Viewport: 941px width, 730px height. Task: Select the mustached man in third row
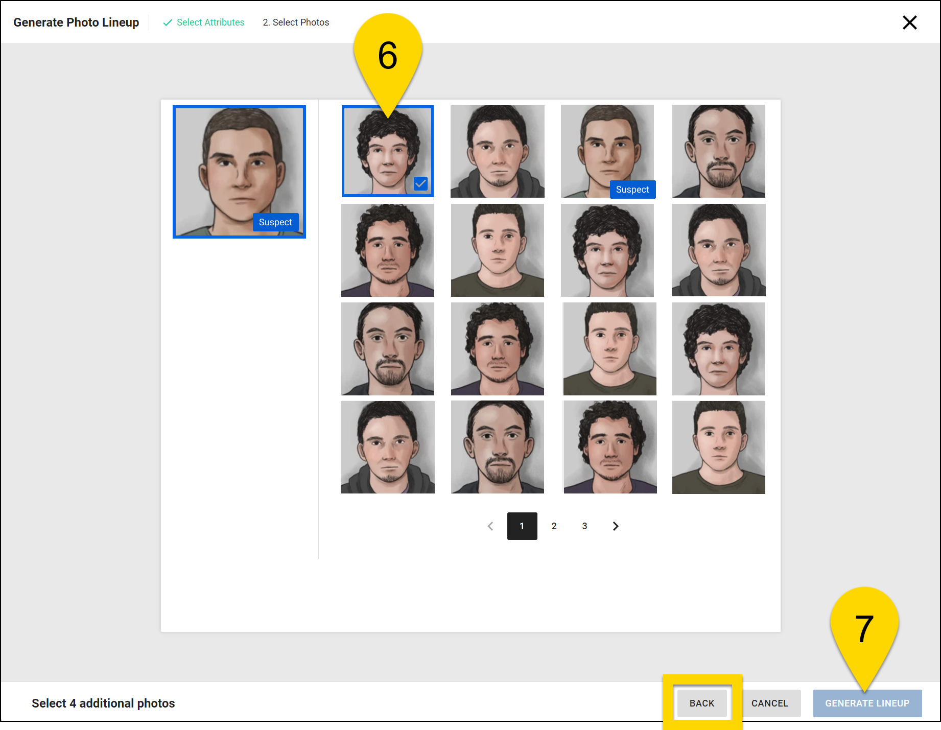coord(387,349)
